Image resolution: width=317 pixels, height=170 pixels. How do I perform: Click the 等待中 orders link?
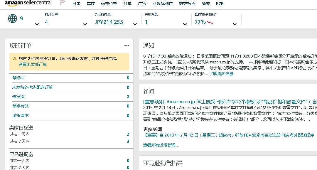click(x=18, y=78)
